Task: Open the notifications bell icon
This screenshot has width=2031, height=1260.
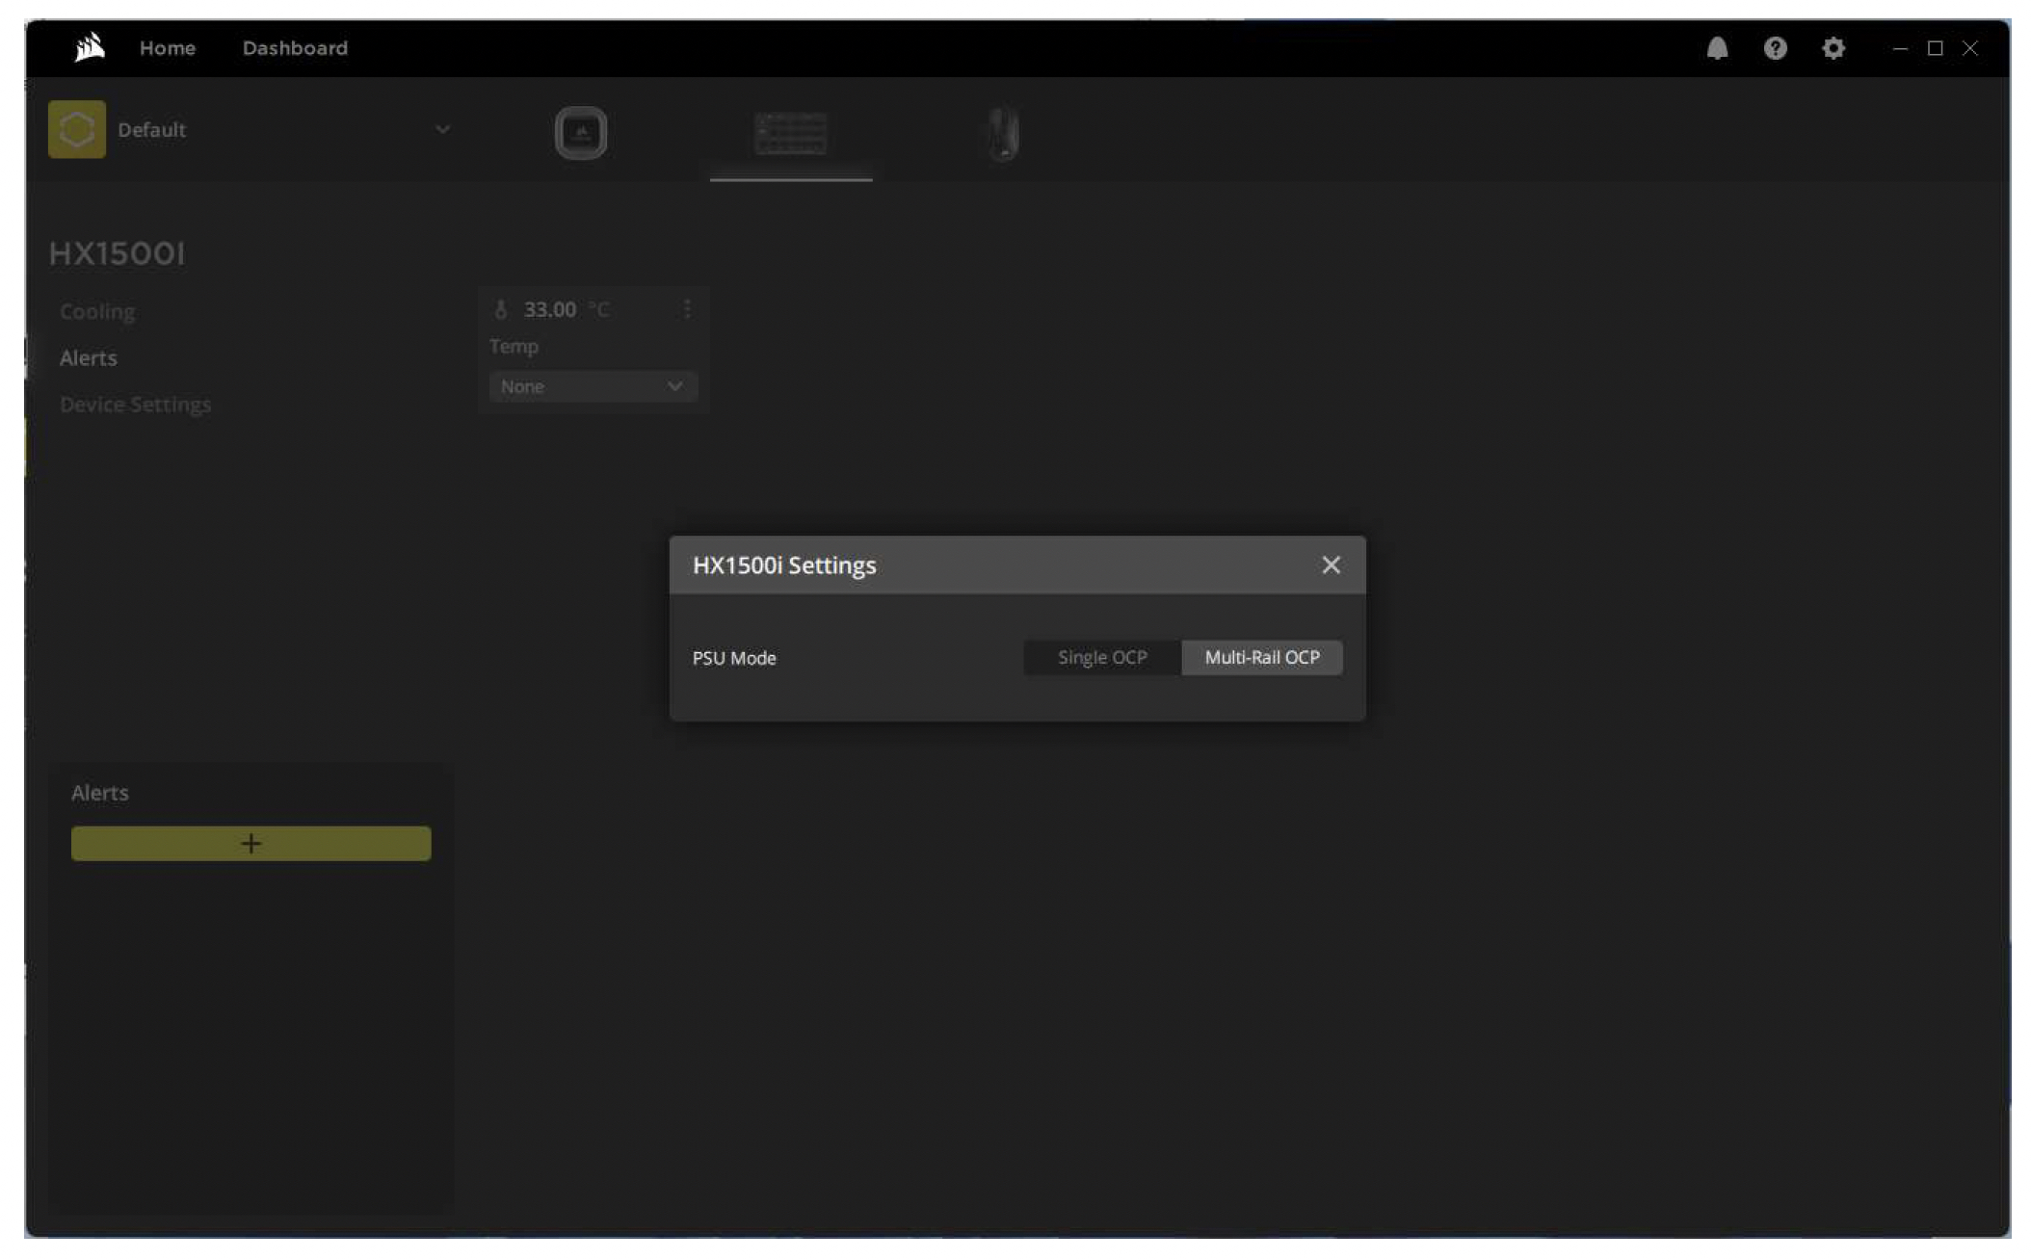Action: coord(1716,48)
